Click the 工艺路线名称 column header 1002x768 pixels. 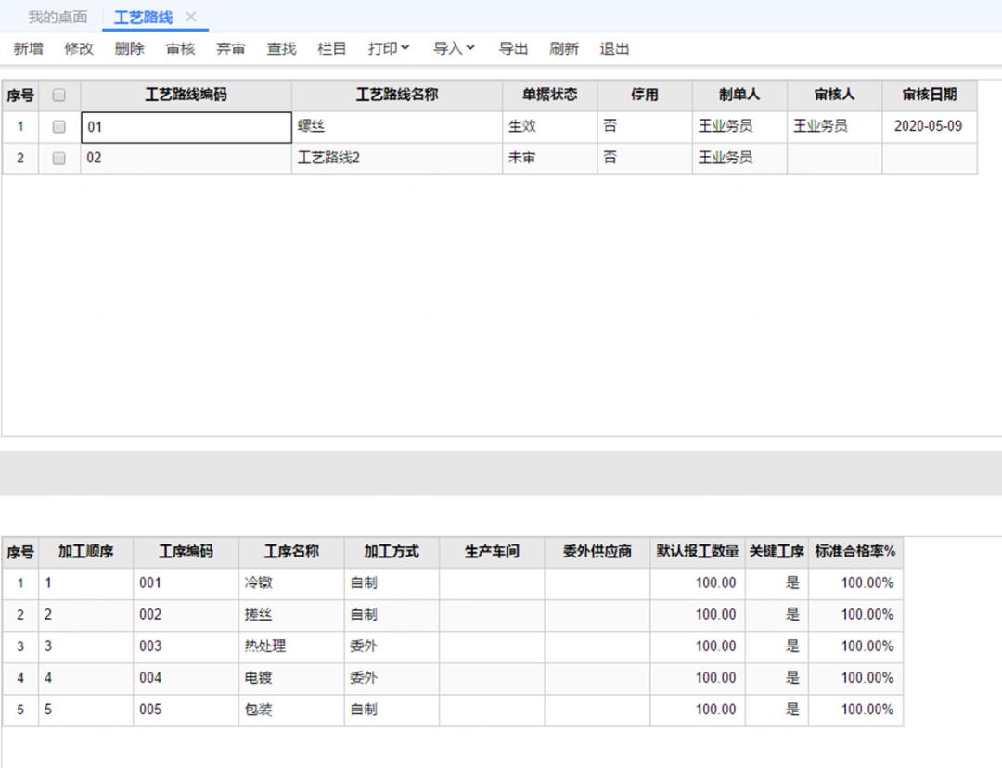(x=397, y=96)
